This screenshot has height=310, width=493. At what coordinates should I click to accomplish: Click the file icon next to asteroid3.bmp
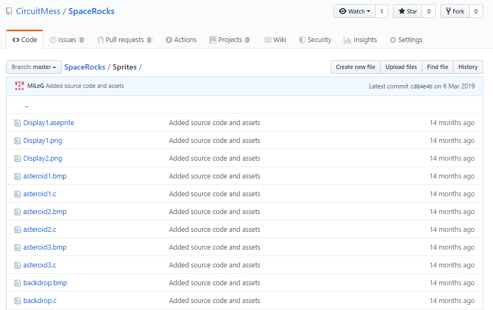click(x=18, y=247)
